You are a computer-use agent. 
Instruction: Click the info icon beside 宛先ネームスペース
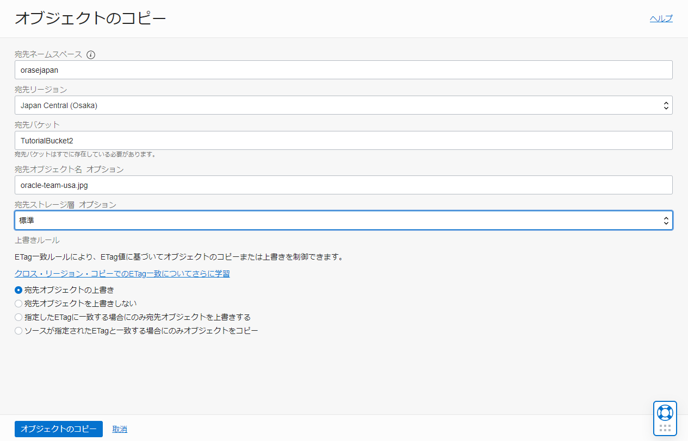90,54
